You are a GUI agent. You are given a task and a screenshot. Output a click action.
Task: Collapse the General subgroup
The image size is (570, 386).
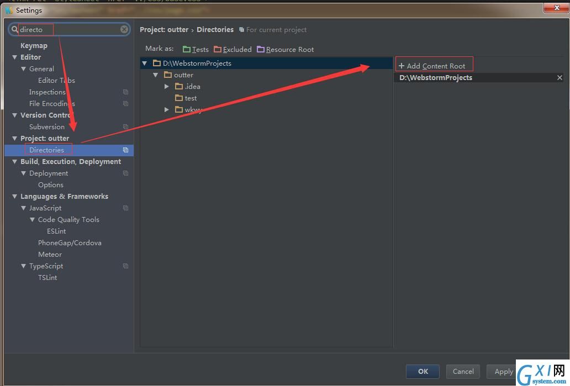[x=23, y=68]
